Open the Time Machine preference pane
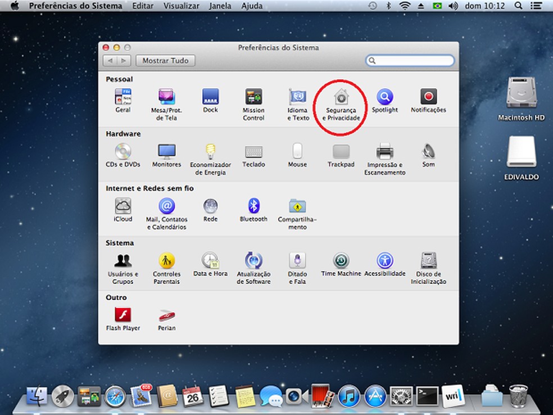The height and width of the screenshot is (415, 553). (341, 264)
